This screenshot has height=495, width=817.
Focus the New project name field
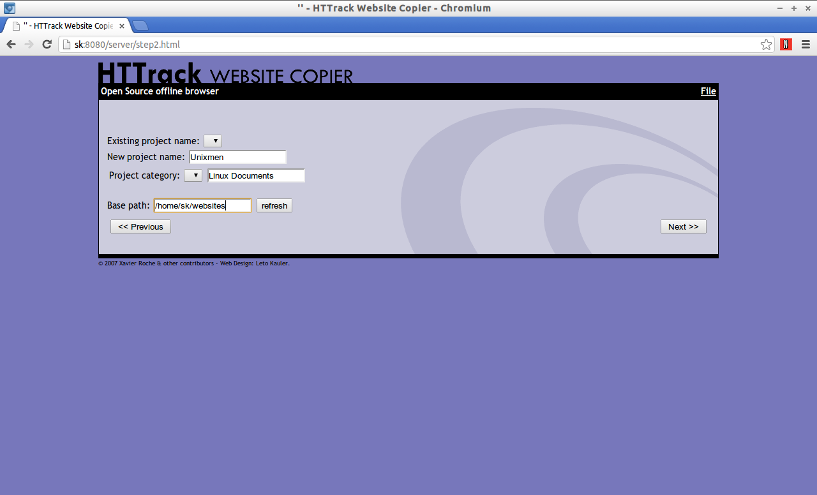(237, 157)
